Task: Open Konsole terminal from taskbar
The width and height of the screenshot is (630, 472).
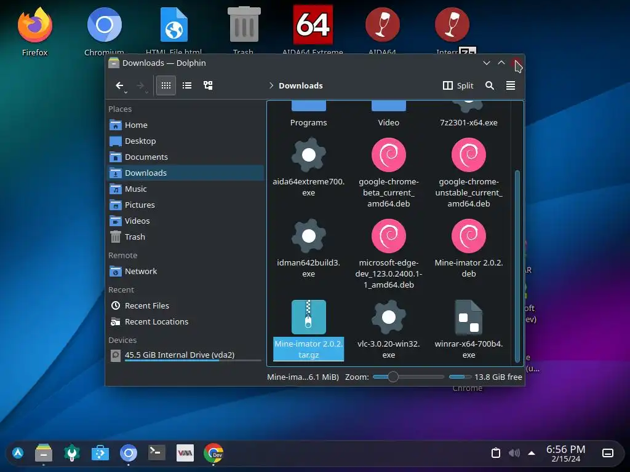Action: click(x=157, y=453)
